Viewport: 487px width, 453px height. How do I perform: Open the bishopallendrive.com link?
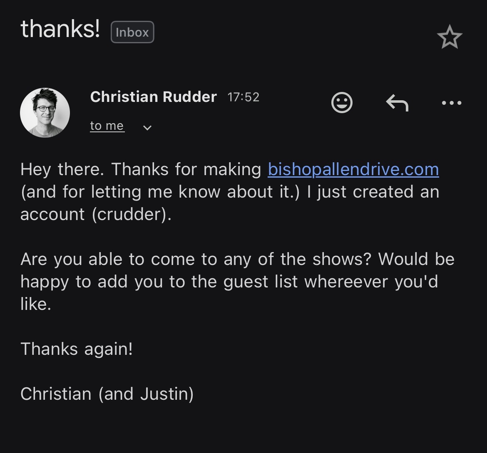coord(353,169)
